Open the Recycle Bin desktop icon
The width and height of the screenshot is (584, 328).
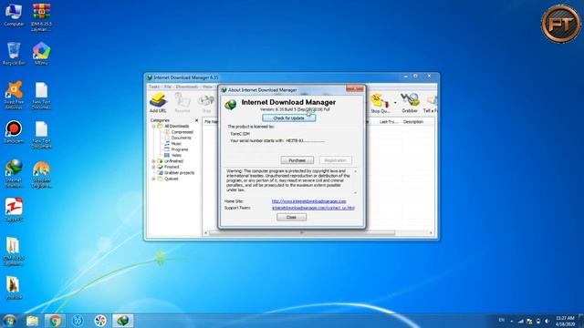[x=14, y=54]
